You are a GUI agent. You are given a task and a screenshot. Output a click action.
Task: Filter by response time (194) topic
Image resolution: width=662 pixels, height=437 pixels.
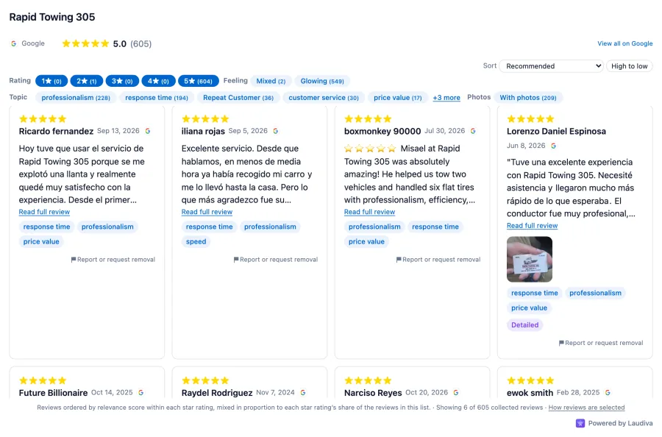pos(156,98)
